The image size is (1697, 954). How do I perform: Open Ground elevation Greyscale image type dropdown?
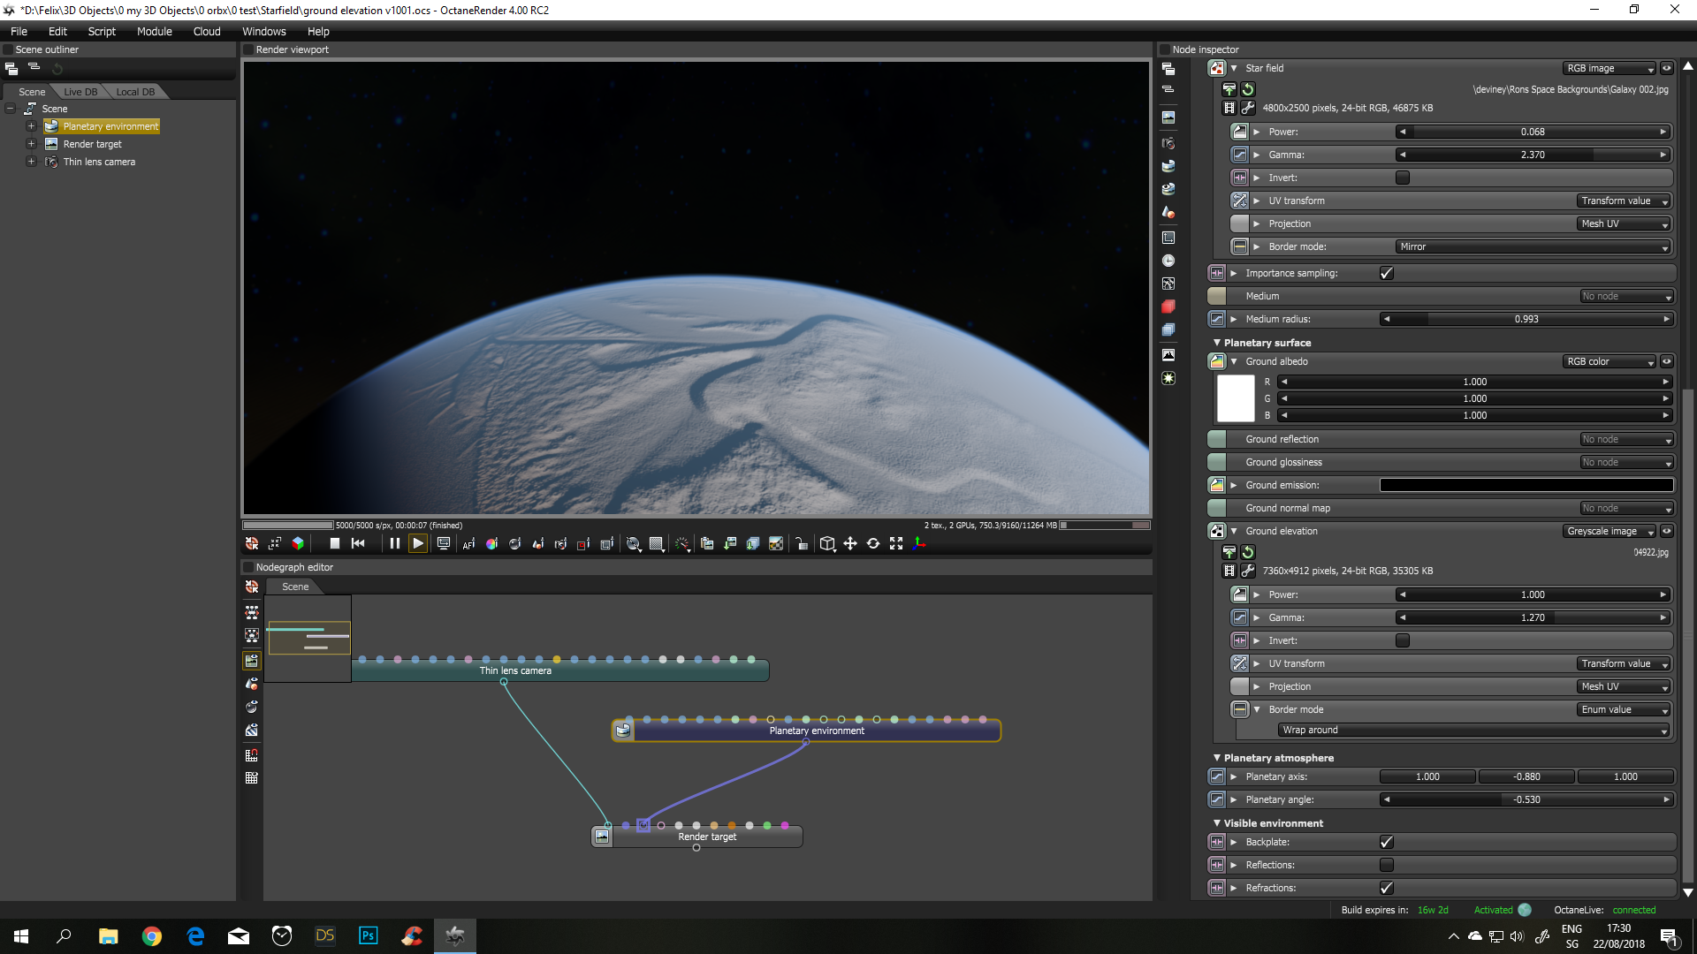pos(1609,532)
